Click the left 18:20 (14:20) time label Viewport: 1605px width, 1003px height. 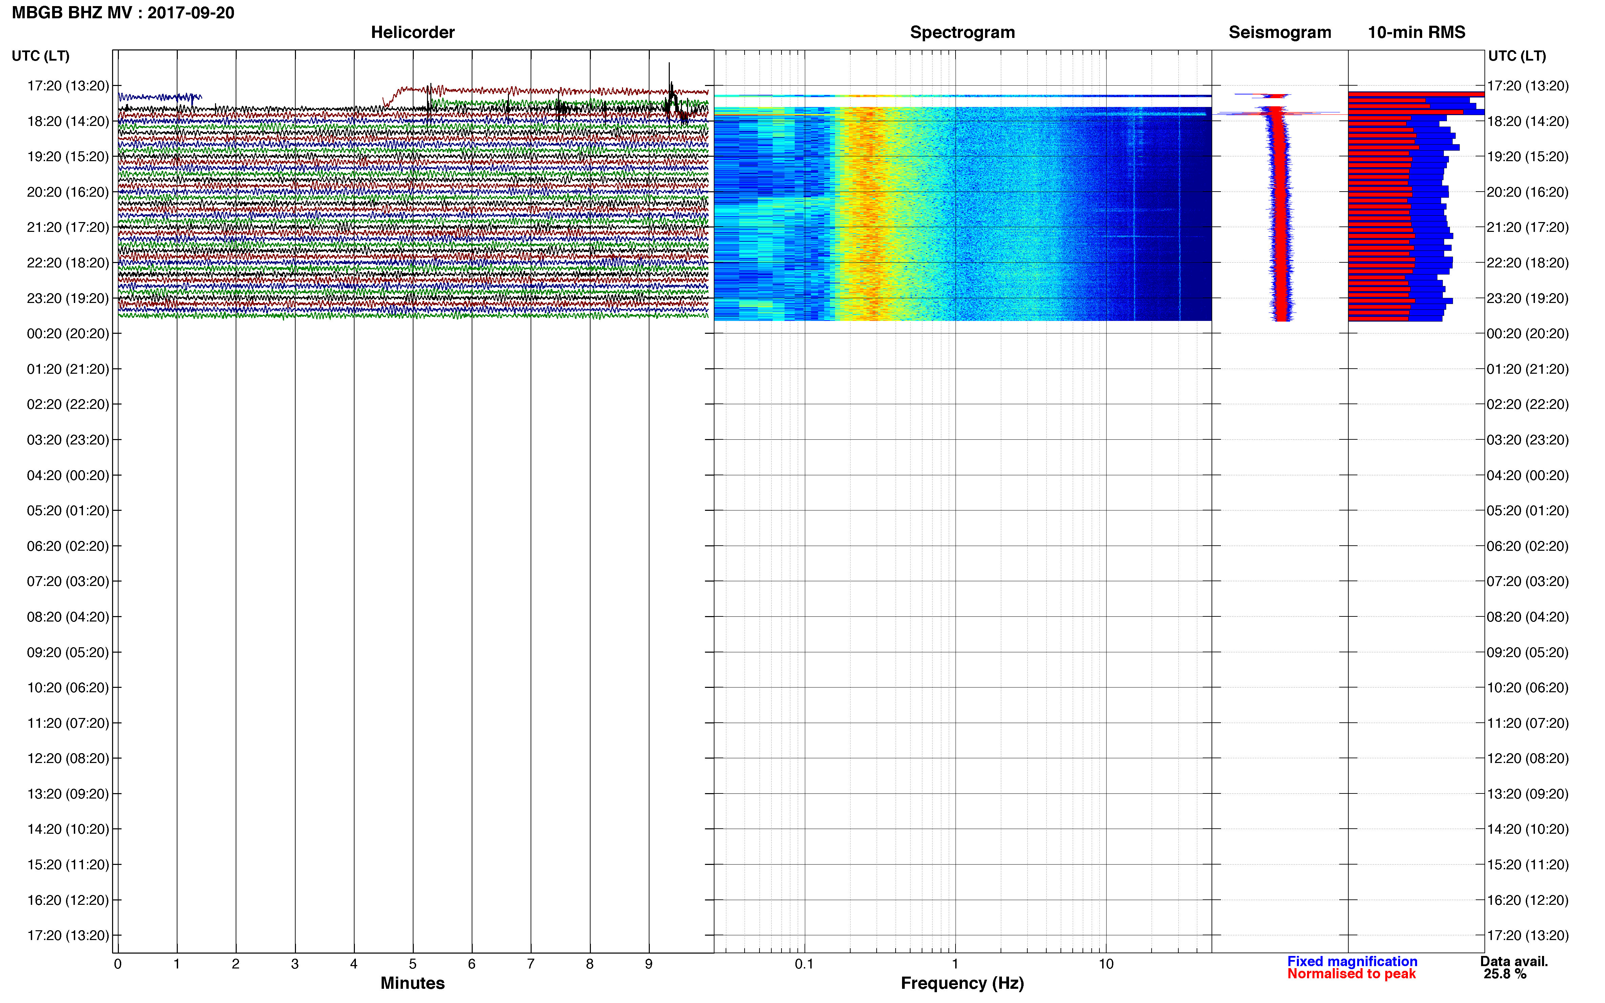68,121
